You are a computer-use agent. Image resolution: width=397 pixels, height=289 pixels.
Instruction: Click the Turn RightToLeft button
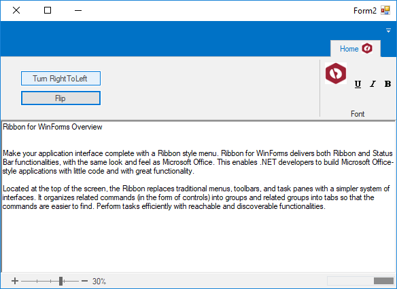point(61,78)
